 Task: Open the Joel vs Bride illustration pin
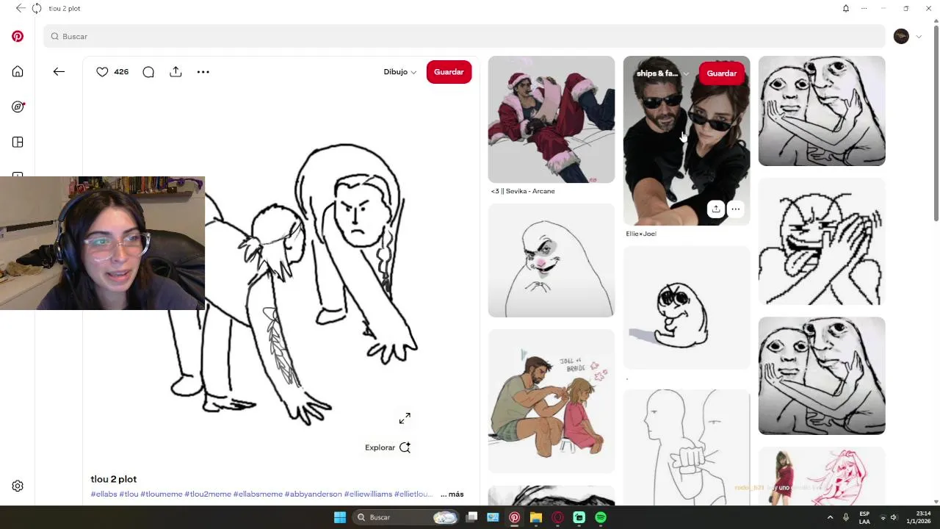(552, 401)
